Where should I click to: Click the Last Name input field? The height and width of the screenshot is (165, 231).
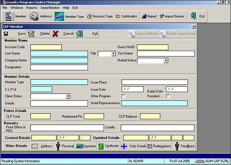point(59,54)
